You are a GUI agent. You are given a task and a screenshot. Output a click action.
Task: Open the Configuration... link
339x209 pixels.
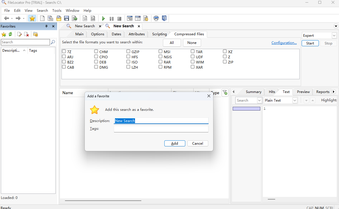coord(284,43)
